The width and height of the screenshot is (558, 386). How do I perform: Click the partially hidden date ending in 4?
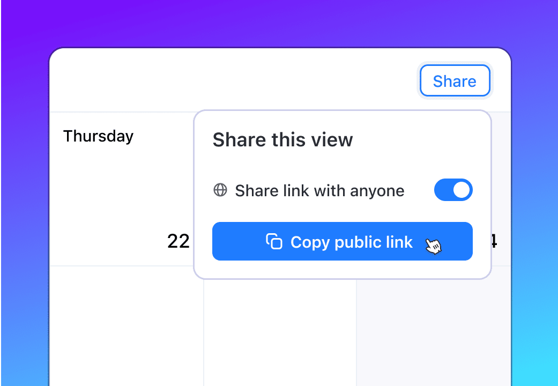[493, 242]
